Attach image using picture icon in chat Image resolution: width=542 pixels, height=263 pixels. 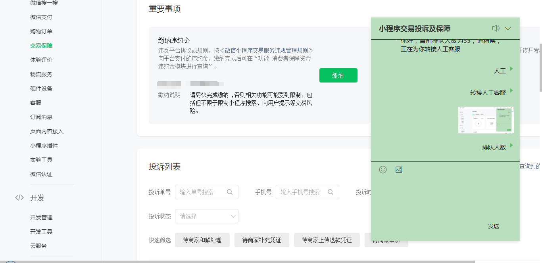pyautogui.click(x=399, y=169)
